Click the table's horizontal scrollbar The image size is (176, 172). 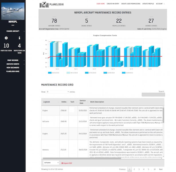pyautogui.click(x=82, y=158)
